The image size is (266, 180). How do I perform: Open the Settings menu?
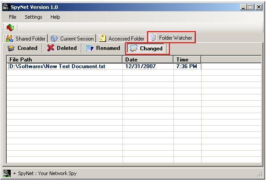[x=34, y=17]
